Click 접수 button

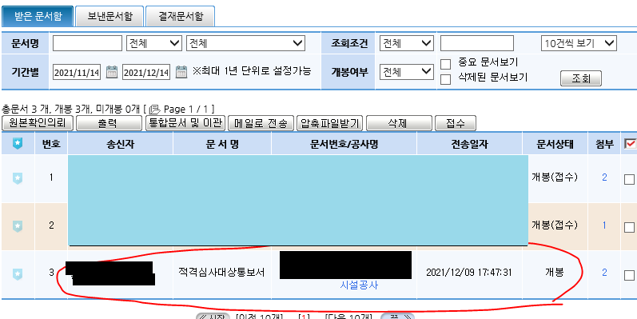point(456,123)
